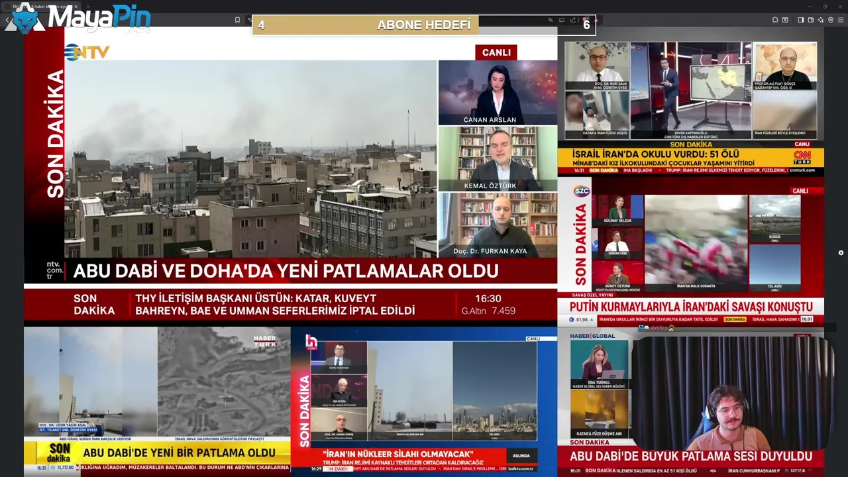Image resolution: width=848 pixels, height=477 pixels.
Task: Open the VPN shield icon in toolbar
Action: coord(831,20)
